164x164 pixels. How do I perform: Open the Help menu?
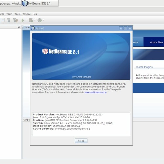[x=35, y=14]
